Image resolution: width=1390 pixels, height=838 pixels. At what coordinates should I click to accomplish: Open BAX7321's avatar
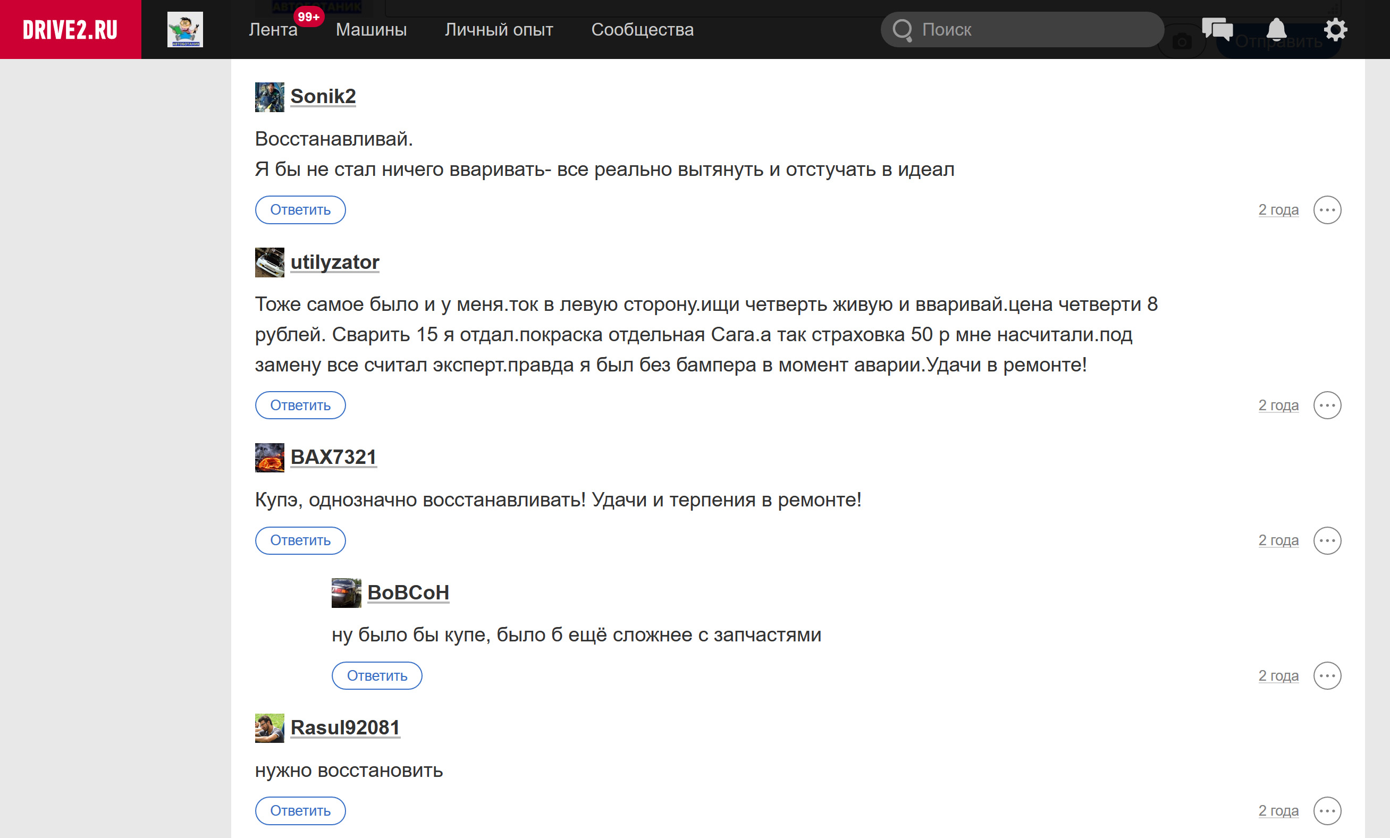[269, 458]
